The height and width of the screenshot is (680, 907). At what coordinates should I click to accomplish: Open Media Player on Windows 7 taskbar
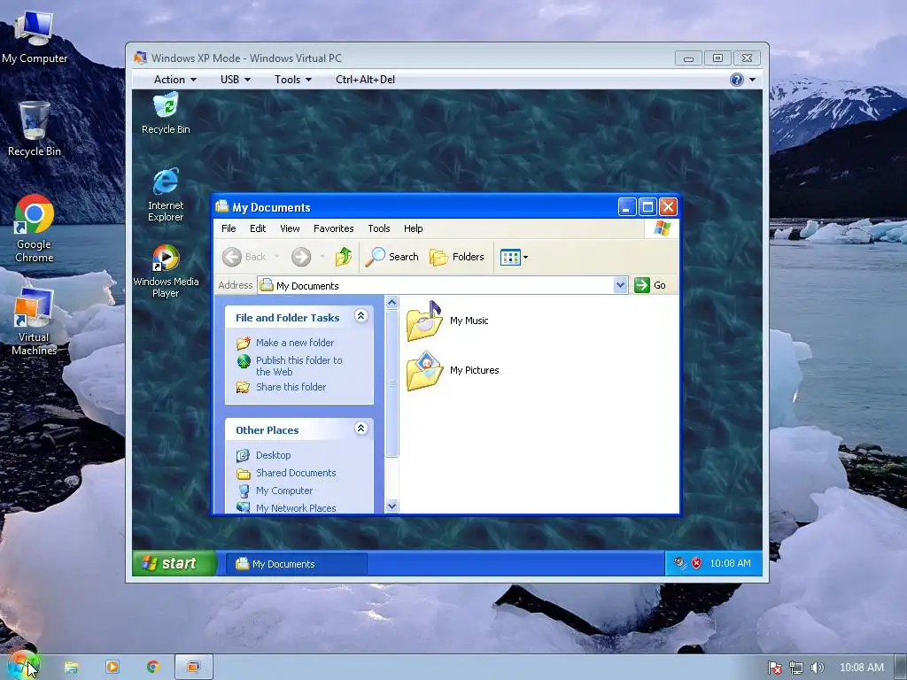tap(112, 668)
